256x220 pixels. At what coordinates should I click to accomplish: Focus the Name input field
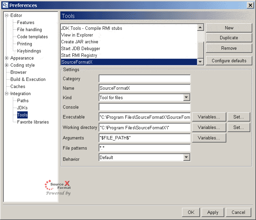click(x=145, y=88)
